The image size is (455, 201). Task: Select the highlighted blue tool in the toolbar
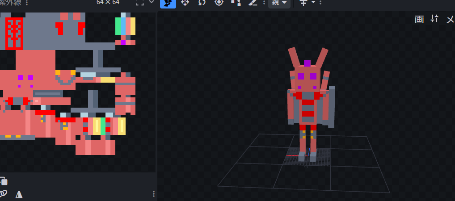pos(168,3)
